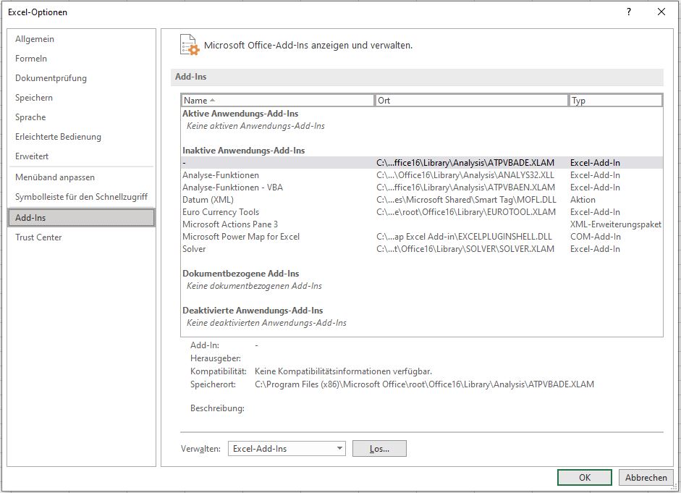Click the Los... button
681x493 pixels.
pos(379,449)
